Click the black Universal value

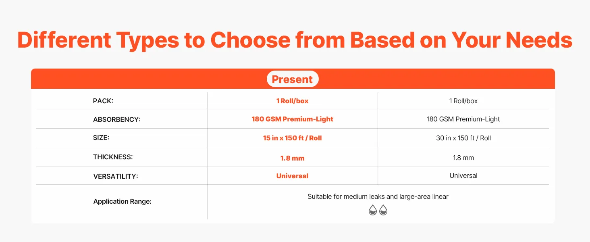(463, 175)
